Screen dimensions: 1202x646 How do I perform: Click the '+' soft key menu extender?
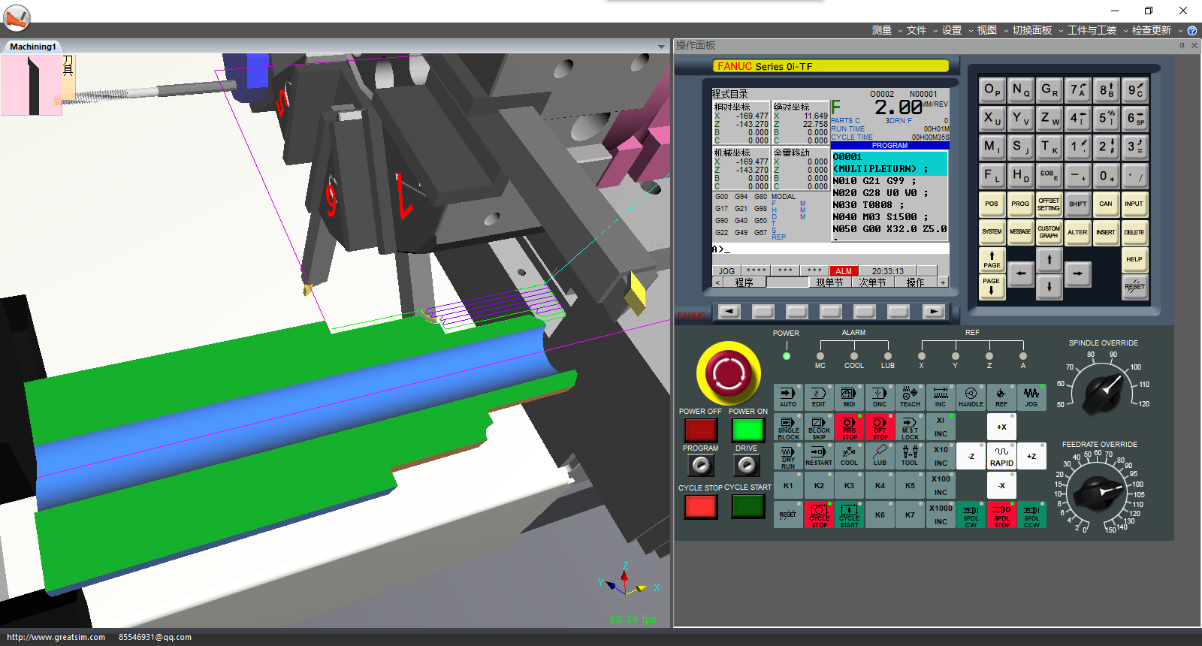pos(943,282)
